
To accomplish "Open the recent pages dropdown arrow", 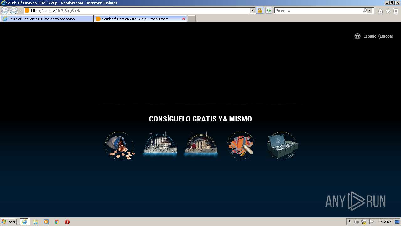I will pyautogui.click(x=21, y=10).
